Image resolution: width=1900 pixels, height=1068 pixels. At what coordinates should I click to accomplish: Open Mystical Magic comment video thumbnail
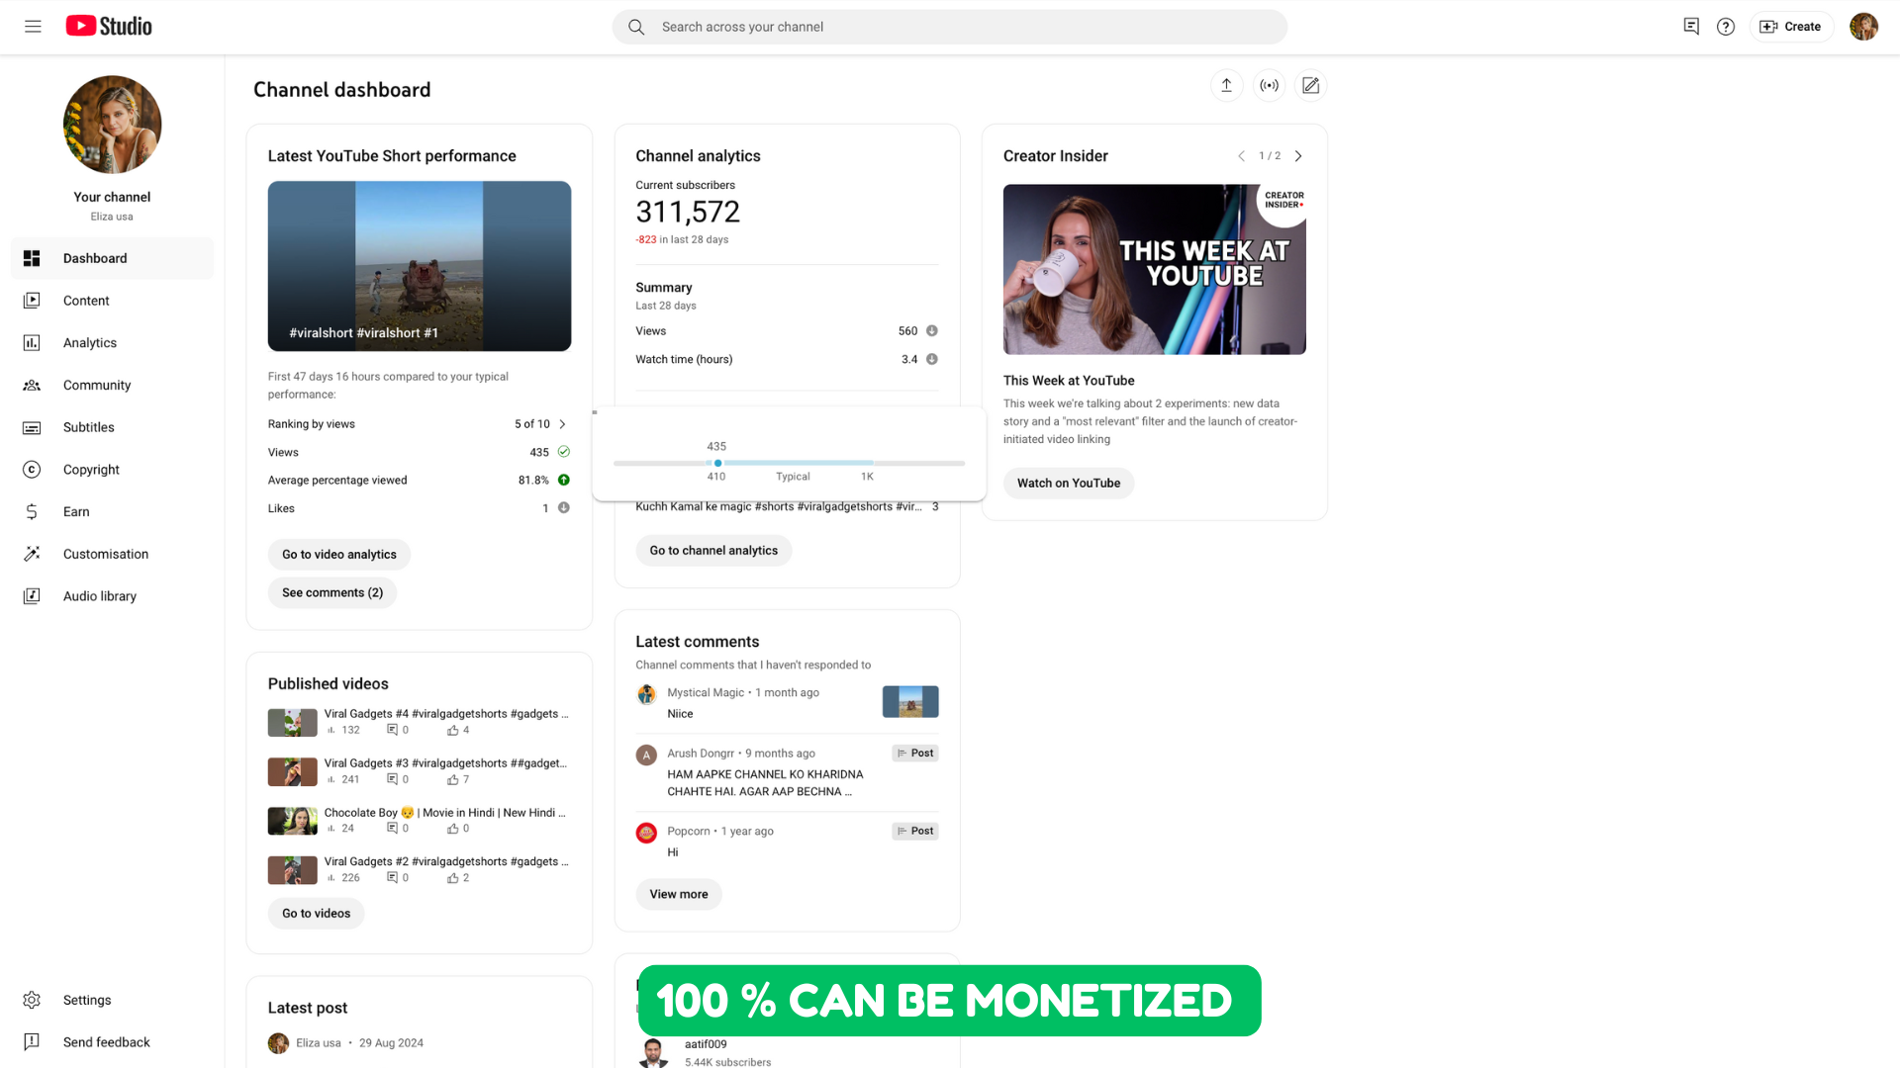click(x=910, y=702)
